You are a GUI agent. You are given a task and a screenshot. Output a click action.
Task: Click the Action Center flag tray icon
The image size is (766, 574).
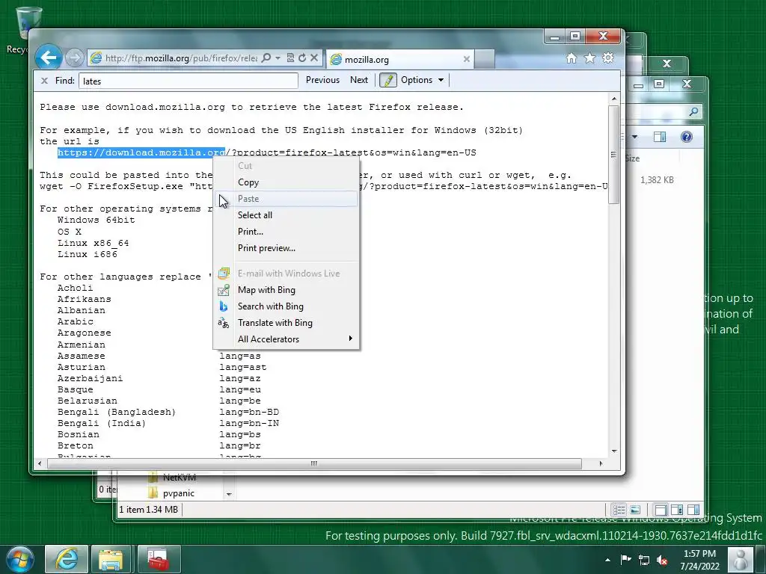626,560
